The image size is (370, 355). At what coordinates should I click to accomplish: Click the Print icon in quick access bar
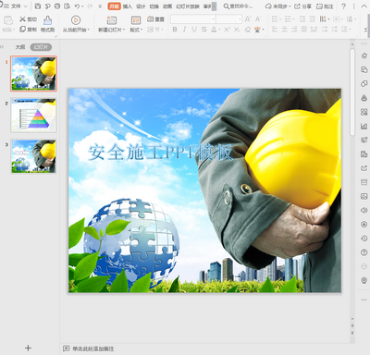tap(57, 6)
